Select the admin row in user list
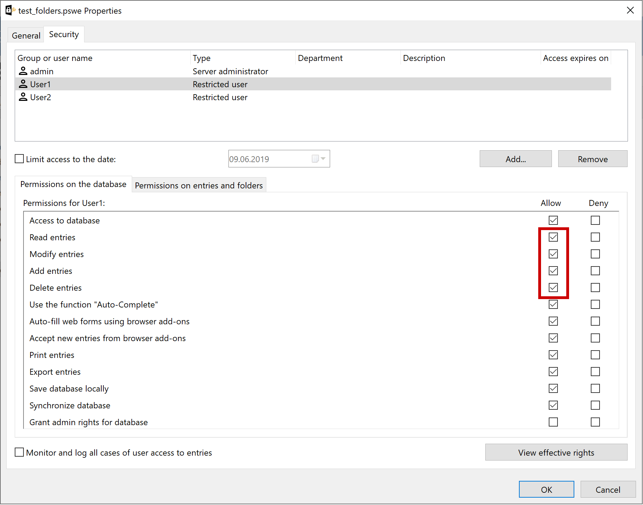The height and width of the screenshot is (505, 643). (x=313, y=71)
